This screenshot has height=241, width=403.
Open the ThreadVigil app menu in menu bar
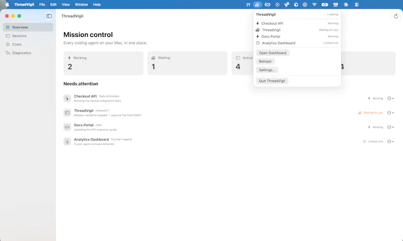pyautogui.click(x=24, y=5)
